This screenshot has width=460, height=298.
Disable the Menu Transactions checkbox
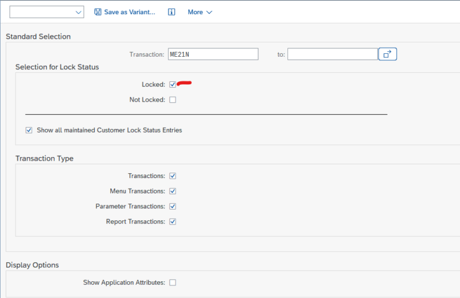click(x=172, y=191)
